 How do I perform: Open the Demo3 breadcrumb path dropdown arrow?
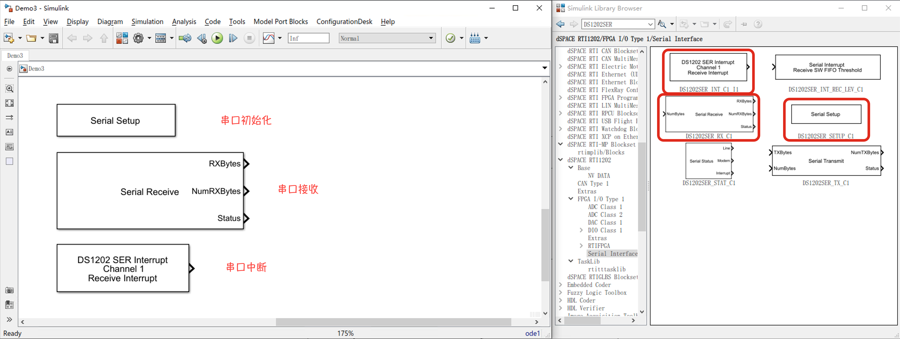pyautogui.click(x=544, y=68)
